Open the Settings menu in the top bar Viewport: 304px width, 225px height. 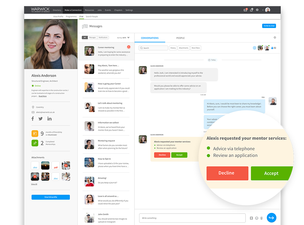click(x=129, y=10)
